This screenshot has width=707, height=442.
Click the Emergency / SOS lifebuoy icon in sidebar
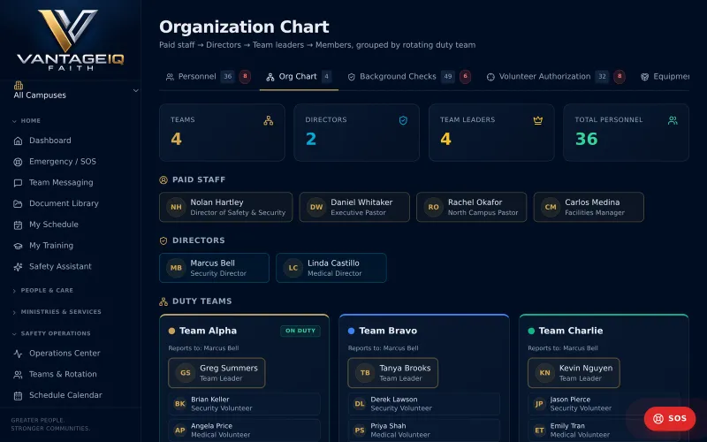(18, 162)
